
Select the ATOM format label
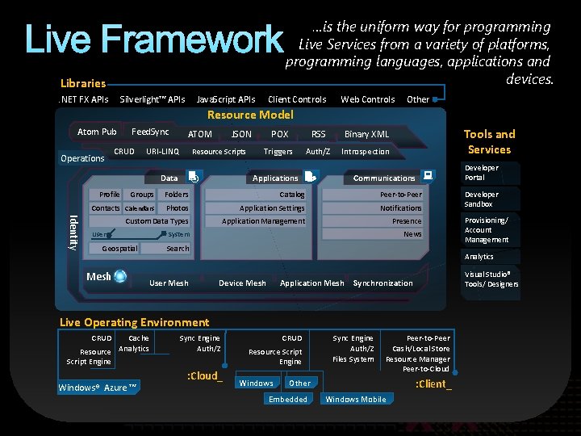(200, 134)
